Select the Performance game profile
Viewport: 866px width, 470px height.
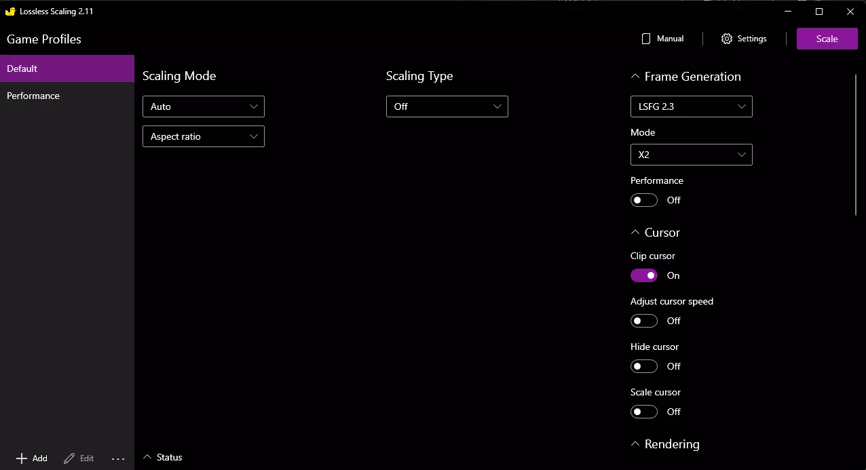pyautogui.click(x=67, y=96)
